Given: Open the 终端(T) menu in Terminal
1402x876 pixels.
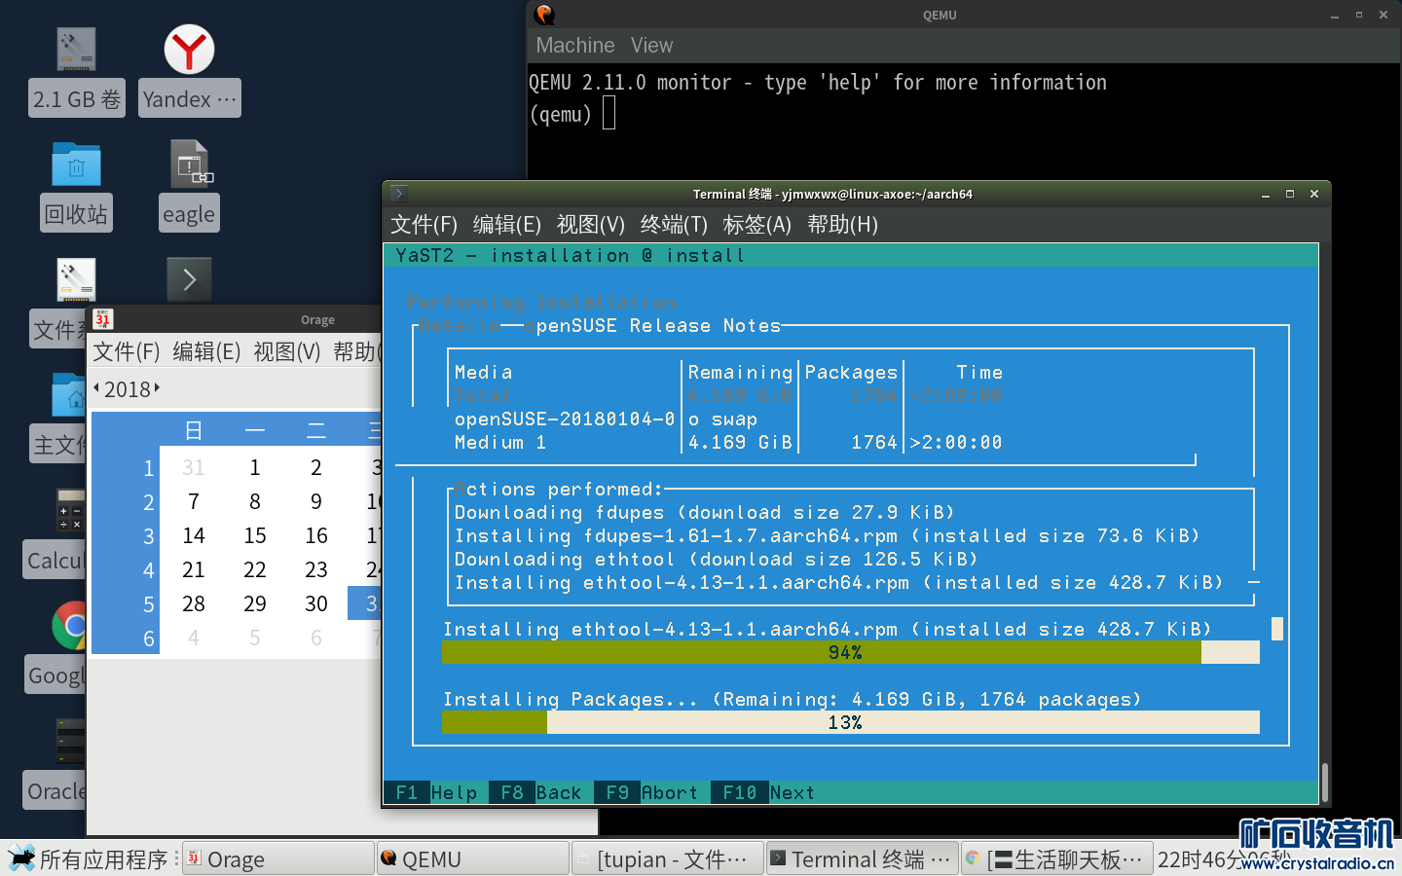Looking at the screenshot, I should [674, 225].
